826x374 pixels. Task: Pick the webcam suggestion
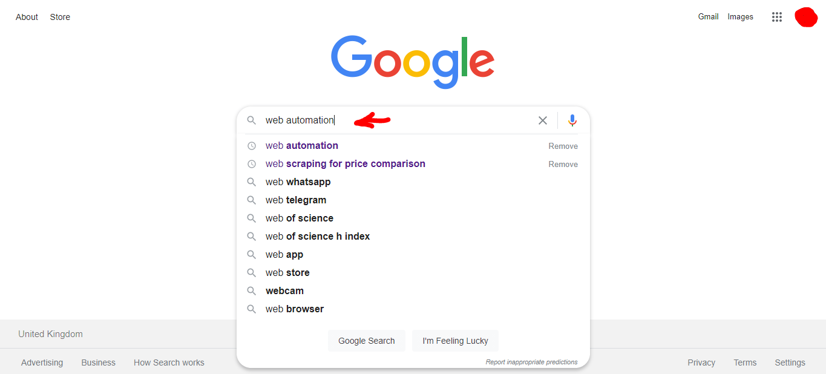284,291
